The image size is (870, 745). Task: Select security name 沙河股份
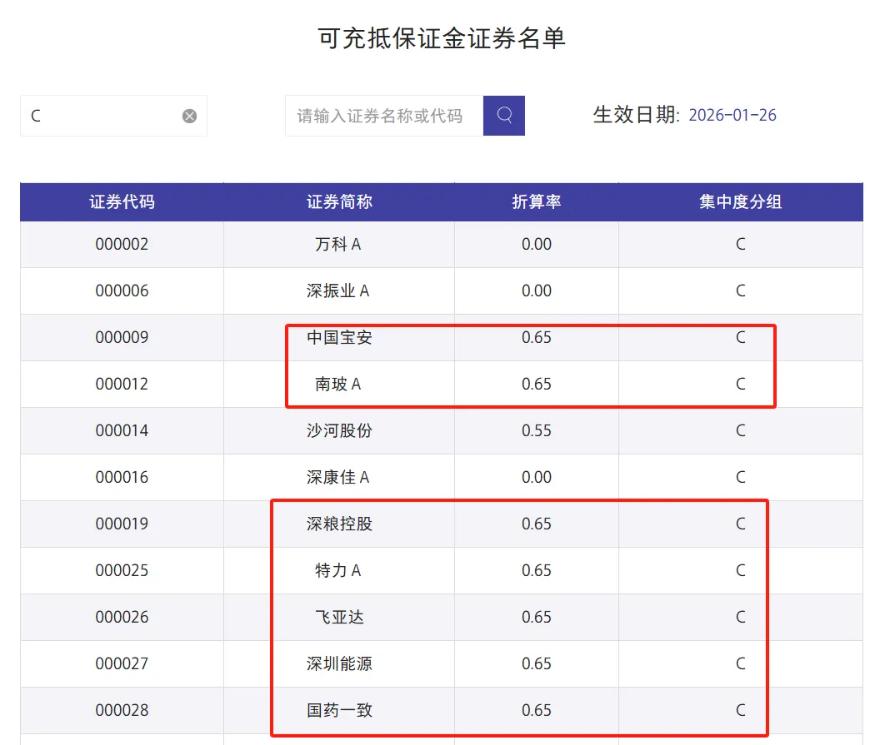pos(339,430)
